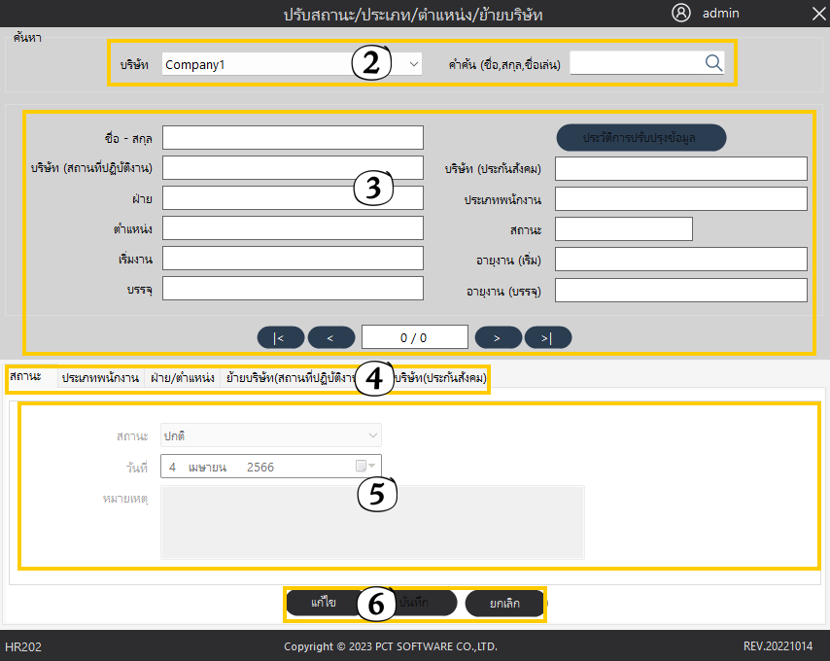830x661 pixels.
Task: Open the สถานะ ปกติ dropdown
Action: pyautogui.click(x=372, y=435)
